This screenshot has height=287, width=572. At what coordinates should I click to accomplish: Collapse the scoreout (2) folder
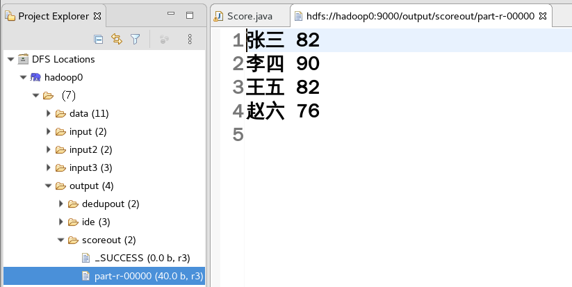click(x=61, y=240)
